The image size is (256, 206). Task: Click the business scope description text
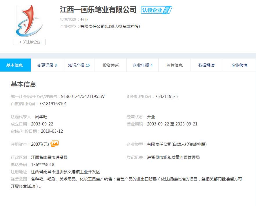point(126,183)
